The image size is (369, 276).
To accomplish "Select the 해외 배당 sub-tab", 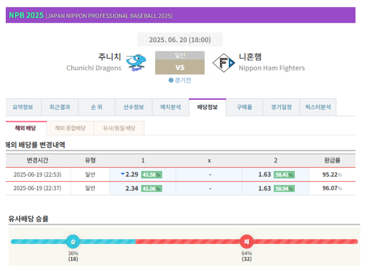I will pos(26,128).
